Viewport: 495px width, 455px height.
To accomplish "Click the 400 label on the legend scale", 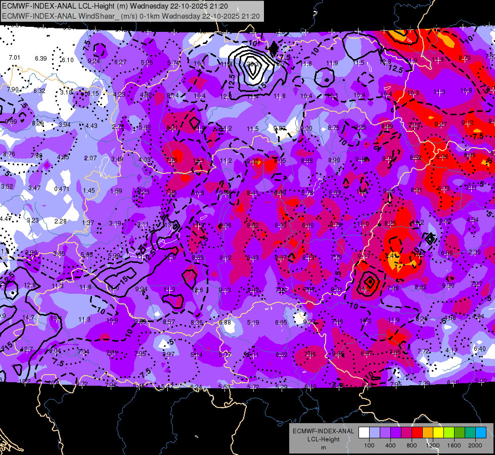I will pyautogui.click(x=390, y=445).
